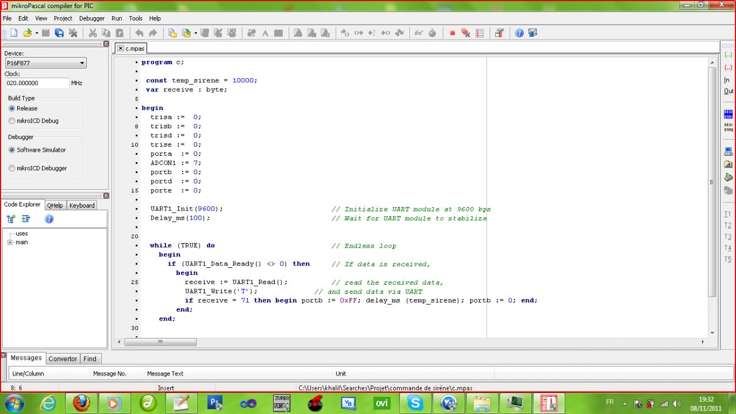The image size is (736, 414).
Task: Open Firefox from the Windows taskbar
Action: (81, 403)
